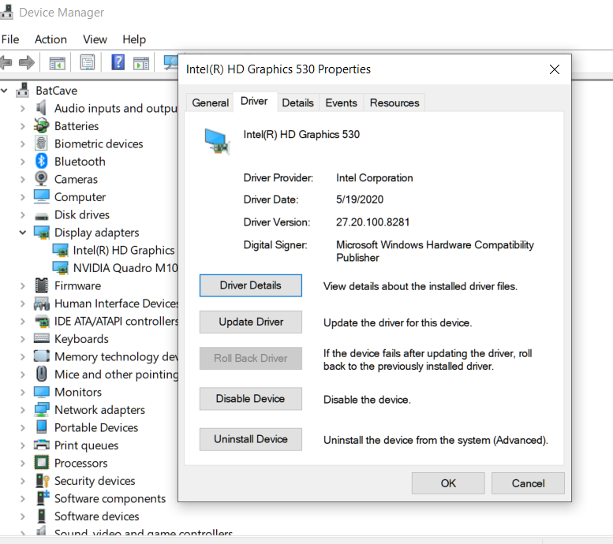Viewport: 613px width, 544px height.
Task: Click the Portable Devices icon
Action: pos(42,427)
